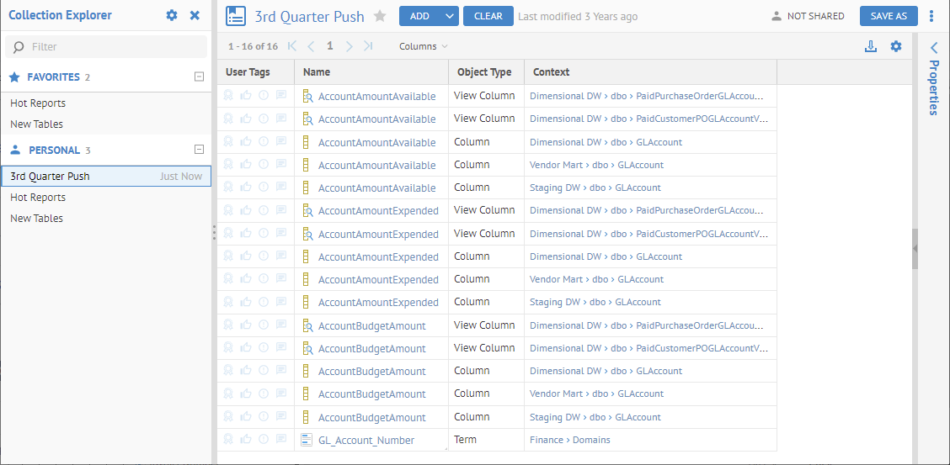This screenshot has height=465, width=950.
Task: Toggle favorite star for 3rd Quarter Push
Action: tap(380, 16)
